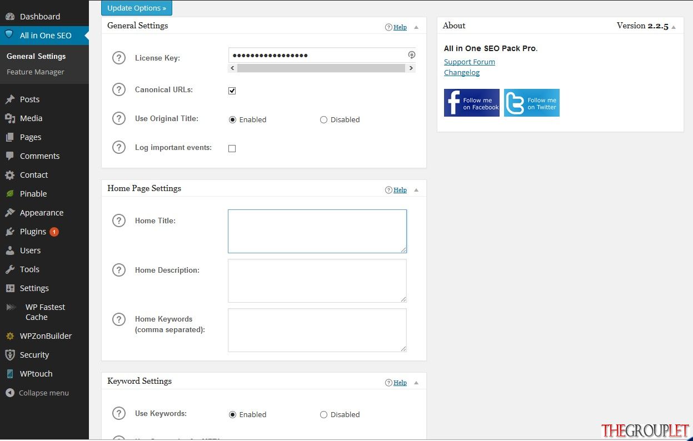Click the Appearance brush icon in sidebar
693x441 pixels.
pyautogui.click(x=10, y=213)
